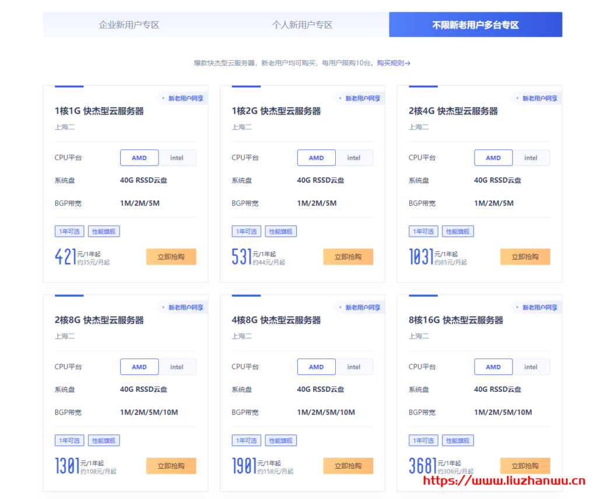597x499 pixels.
Task: Click the 2核8G 快杰型云服务器 title
Action: (x=99, y=320)
